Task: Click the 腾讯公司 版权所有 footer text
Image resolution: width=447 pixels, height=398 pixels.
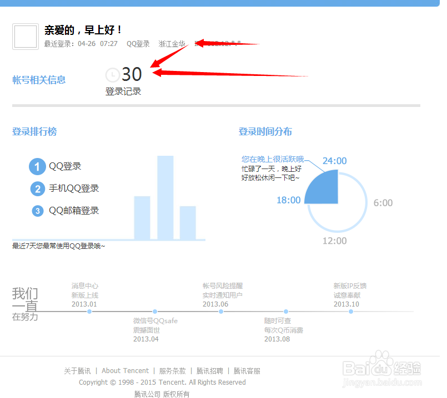Action: tap(162, 394)
